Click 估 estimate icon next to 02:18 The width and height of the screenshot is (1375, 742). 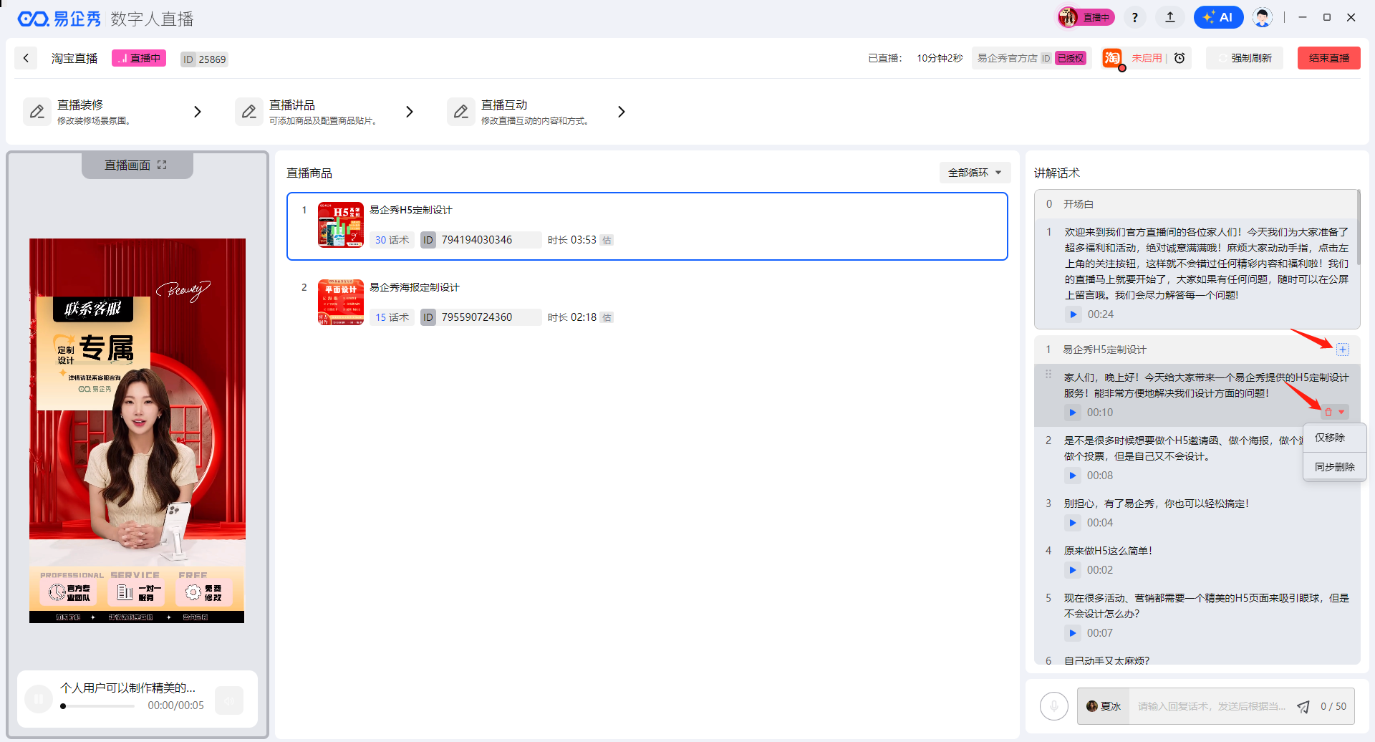(x=607, y=317)
